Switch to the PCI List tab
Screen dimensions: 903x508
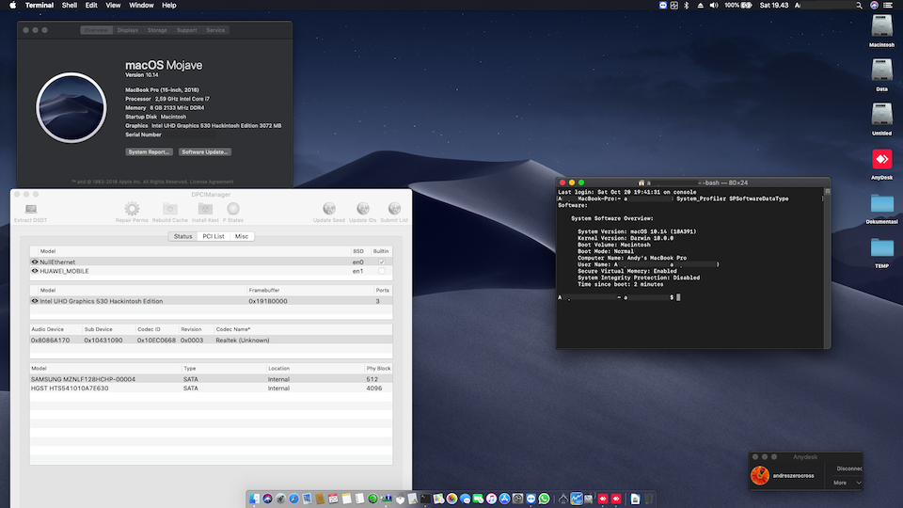(x=213, y=236)
